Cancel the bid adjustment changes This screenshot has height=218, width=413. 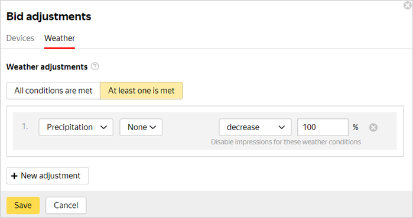click(66, 205)
